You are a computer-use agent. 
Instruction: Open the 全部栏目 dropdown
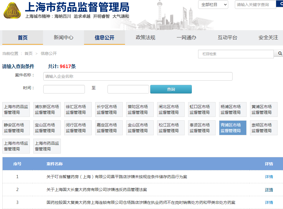pyautogui.click(x=213, y=5)
